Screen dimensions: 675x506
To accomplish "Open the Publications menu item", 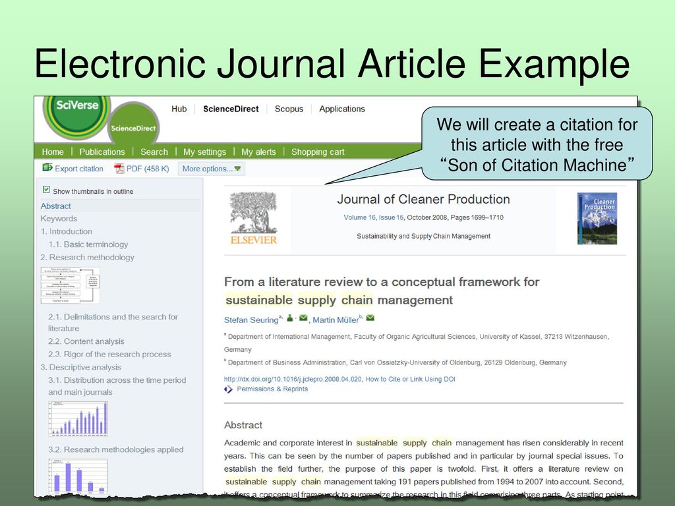I will pos(102,152).
